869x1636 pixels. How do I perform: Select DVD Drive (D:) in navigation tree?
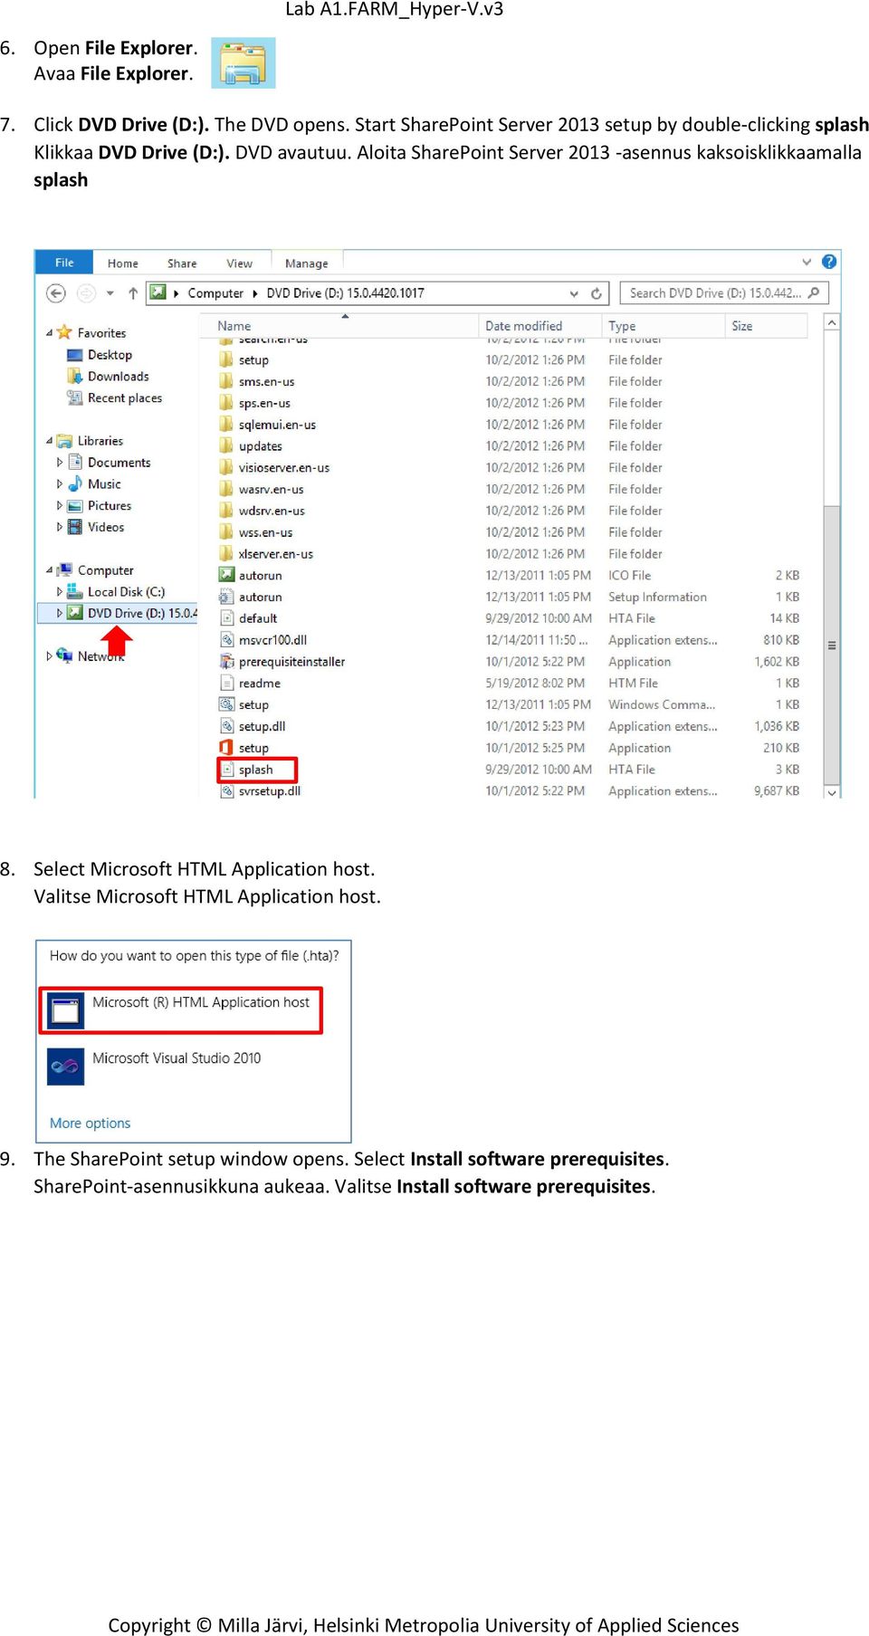[118, 613]
